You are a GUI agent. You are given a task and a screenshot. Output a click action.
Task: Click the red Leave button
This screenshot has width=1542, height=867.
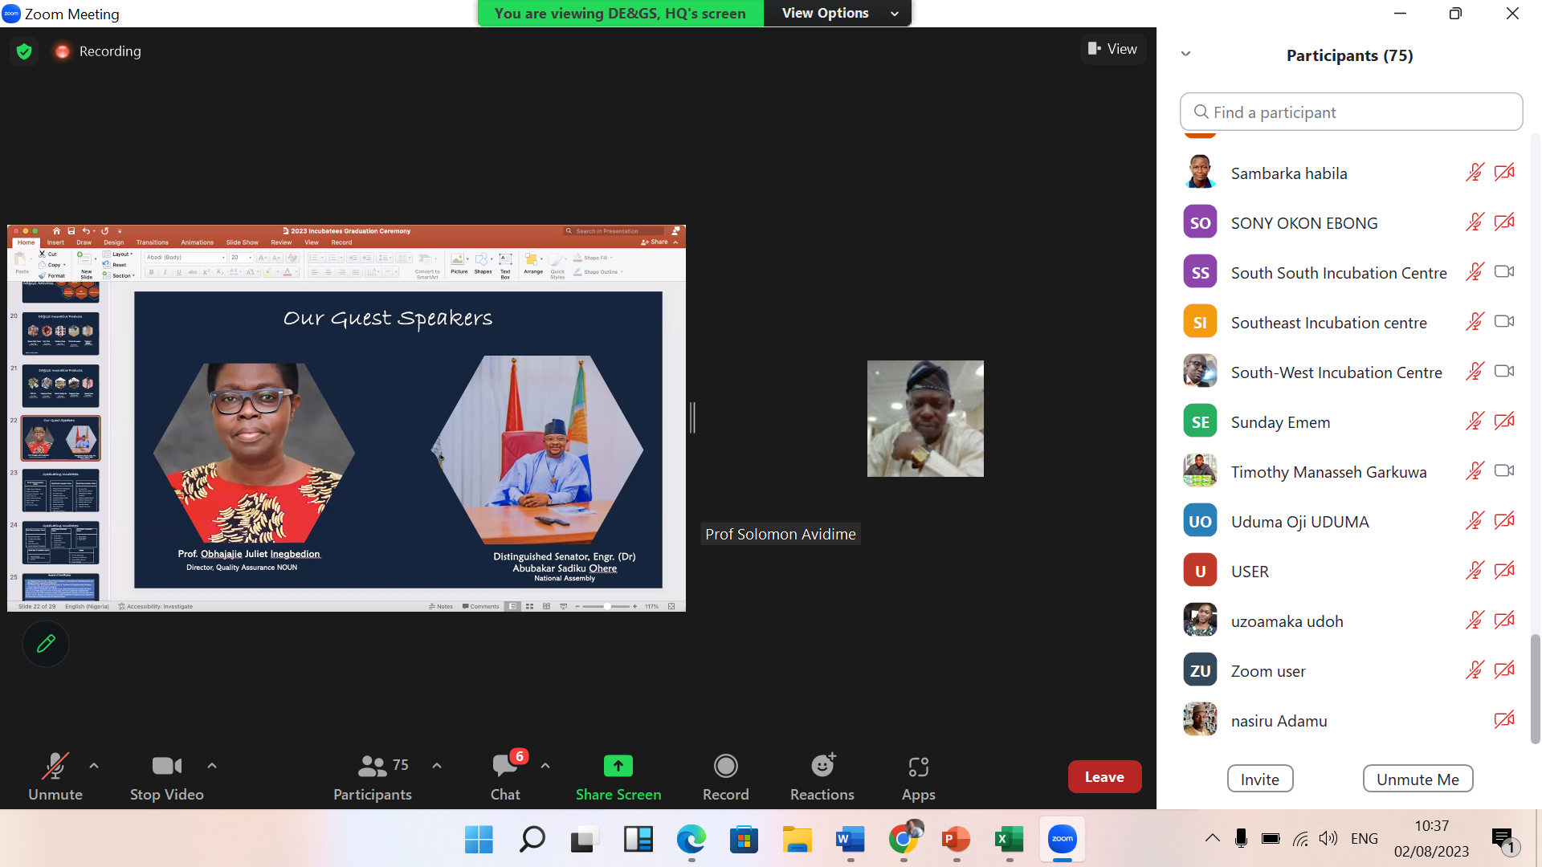click(1104, 777)
